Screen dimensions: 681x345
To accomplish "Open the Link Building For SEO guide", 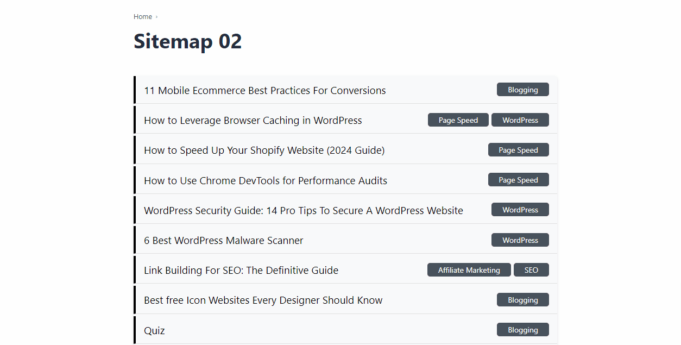I will pos(241,270).
